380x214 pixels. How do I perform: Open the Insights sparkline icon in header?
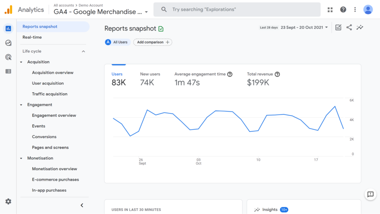tap(360, 27)
